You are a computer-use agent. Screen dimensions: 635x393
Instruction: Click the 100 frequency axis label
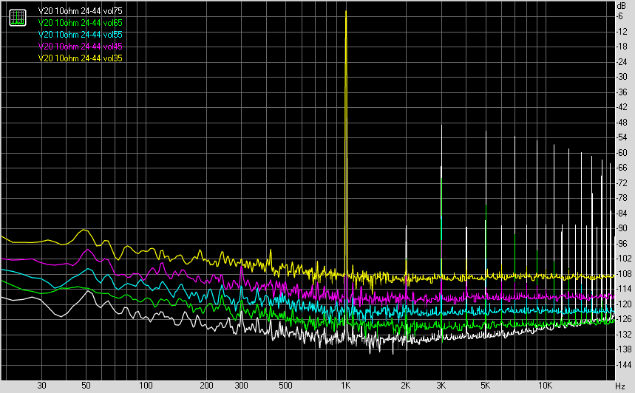(146, 386)
